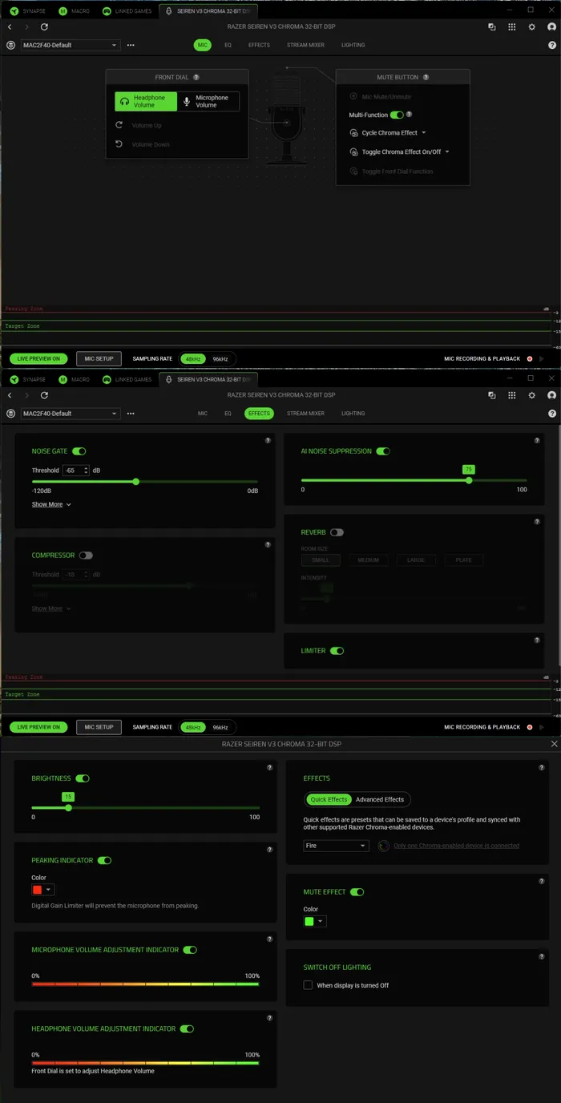The image size is (561, 1103).
Task: Choose the SMALL reverb room size
Action: [321, 560]
